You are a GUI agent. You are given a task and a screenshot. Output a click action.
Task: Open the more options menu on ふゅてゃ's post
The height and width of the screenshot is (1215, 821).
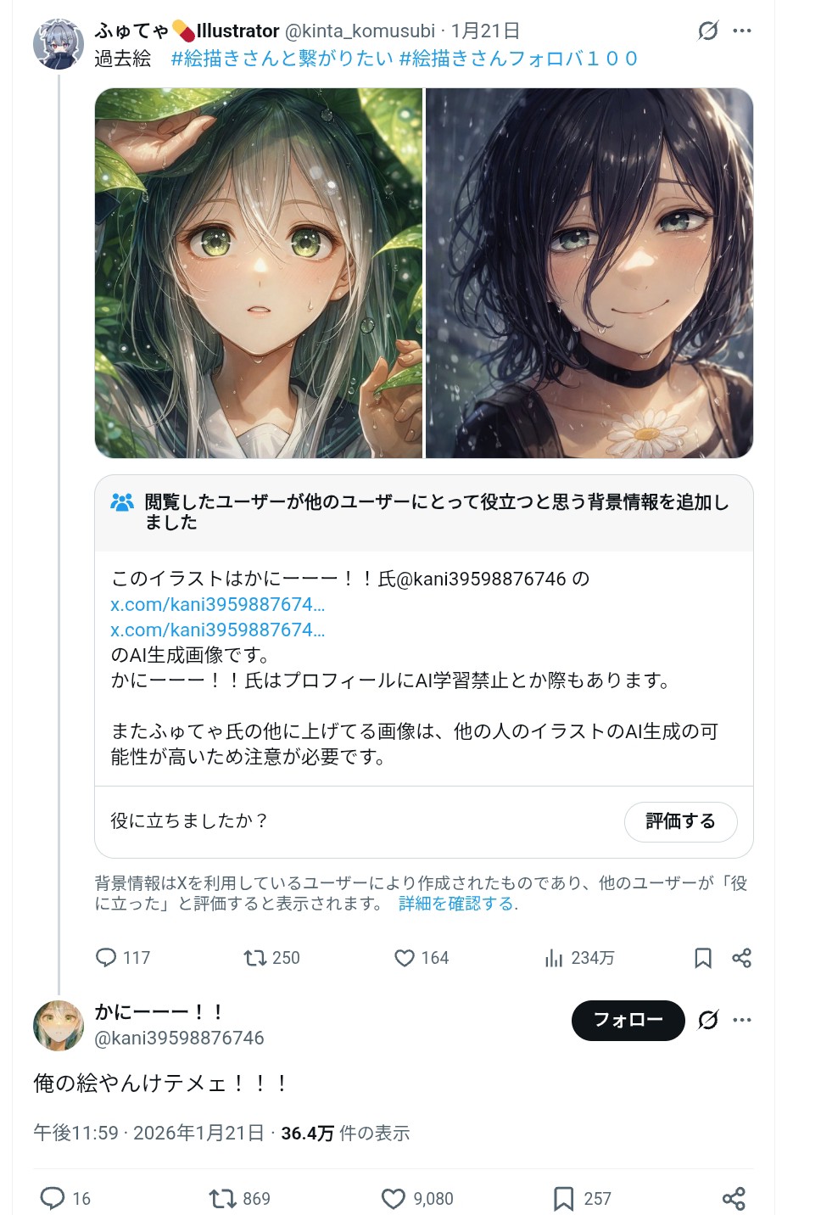pos(742,31)
